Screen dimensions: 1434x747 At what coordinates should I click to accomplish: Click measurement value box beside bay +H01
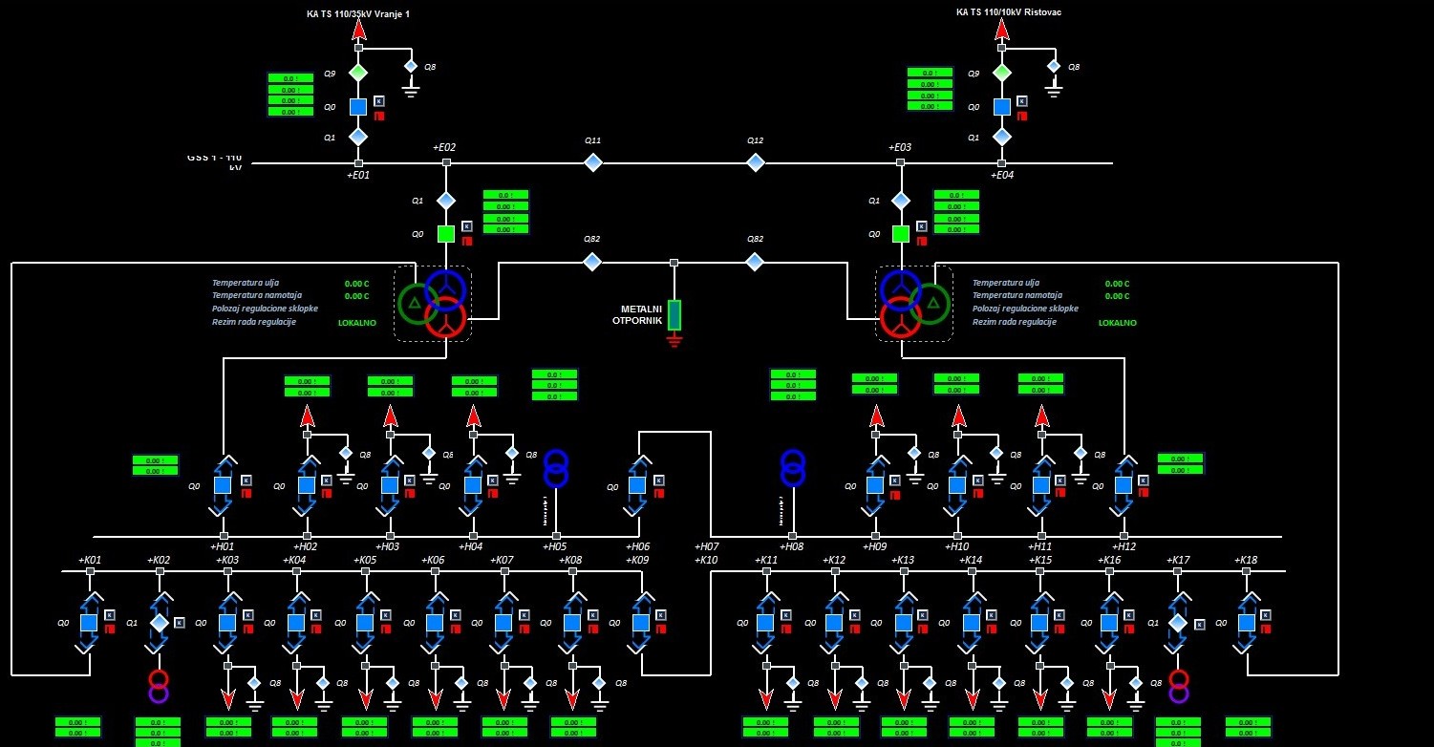pos(156,465)
